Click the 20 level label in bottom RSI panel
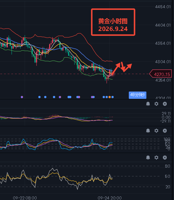 pos(168,187)
